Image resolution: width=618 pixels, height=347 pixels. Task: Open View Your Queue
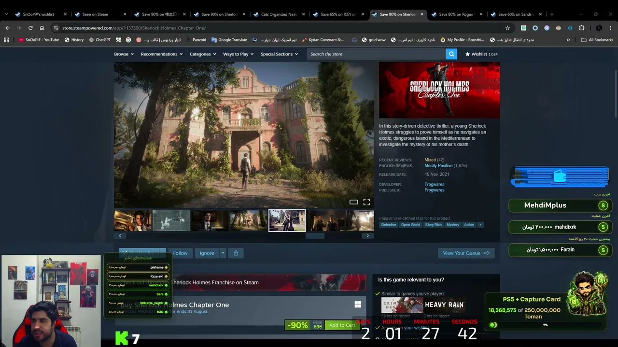pyautogui.click(x=466, y=253)
